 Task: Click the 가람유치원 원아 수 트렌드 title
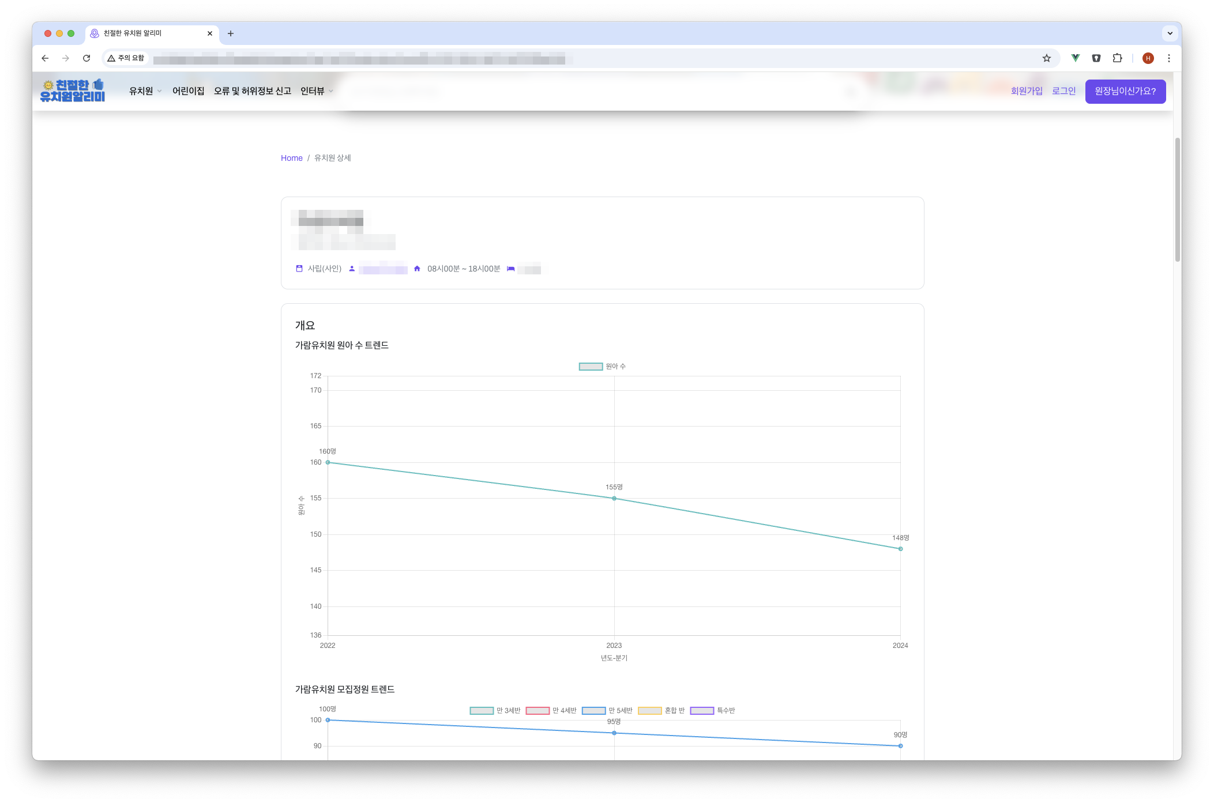[342, 345]
